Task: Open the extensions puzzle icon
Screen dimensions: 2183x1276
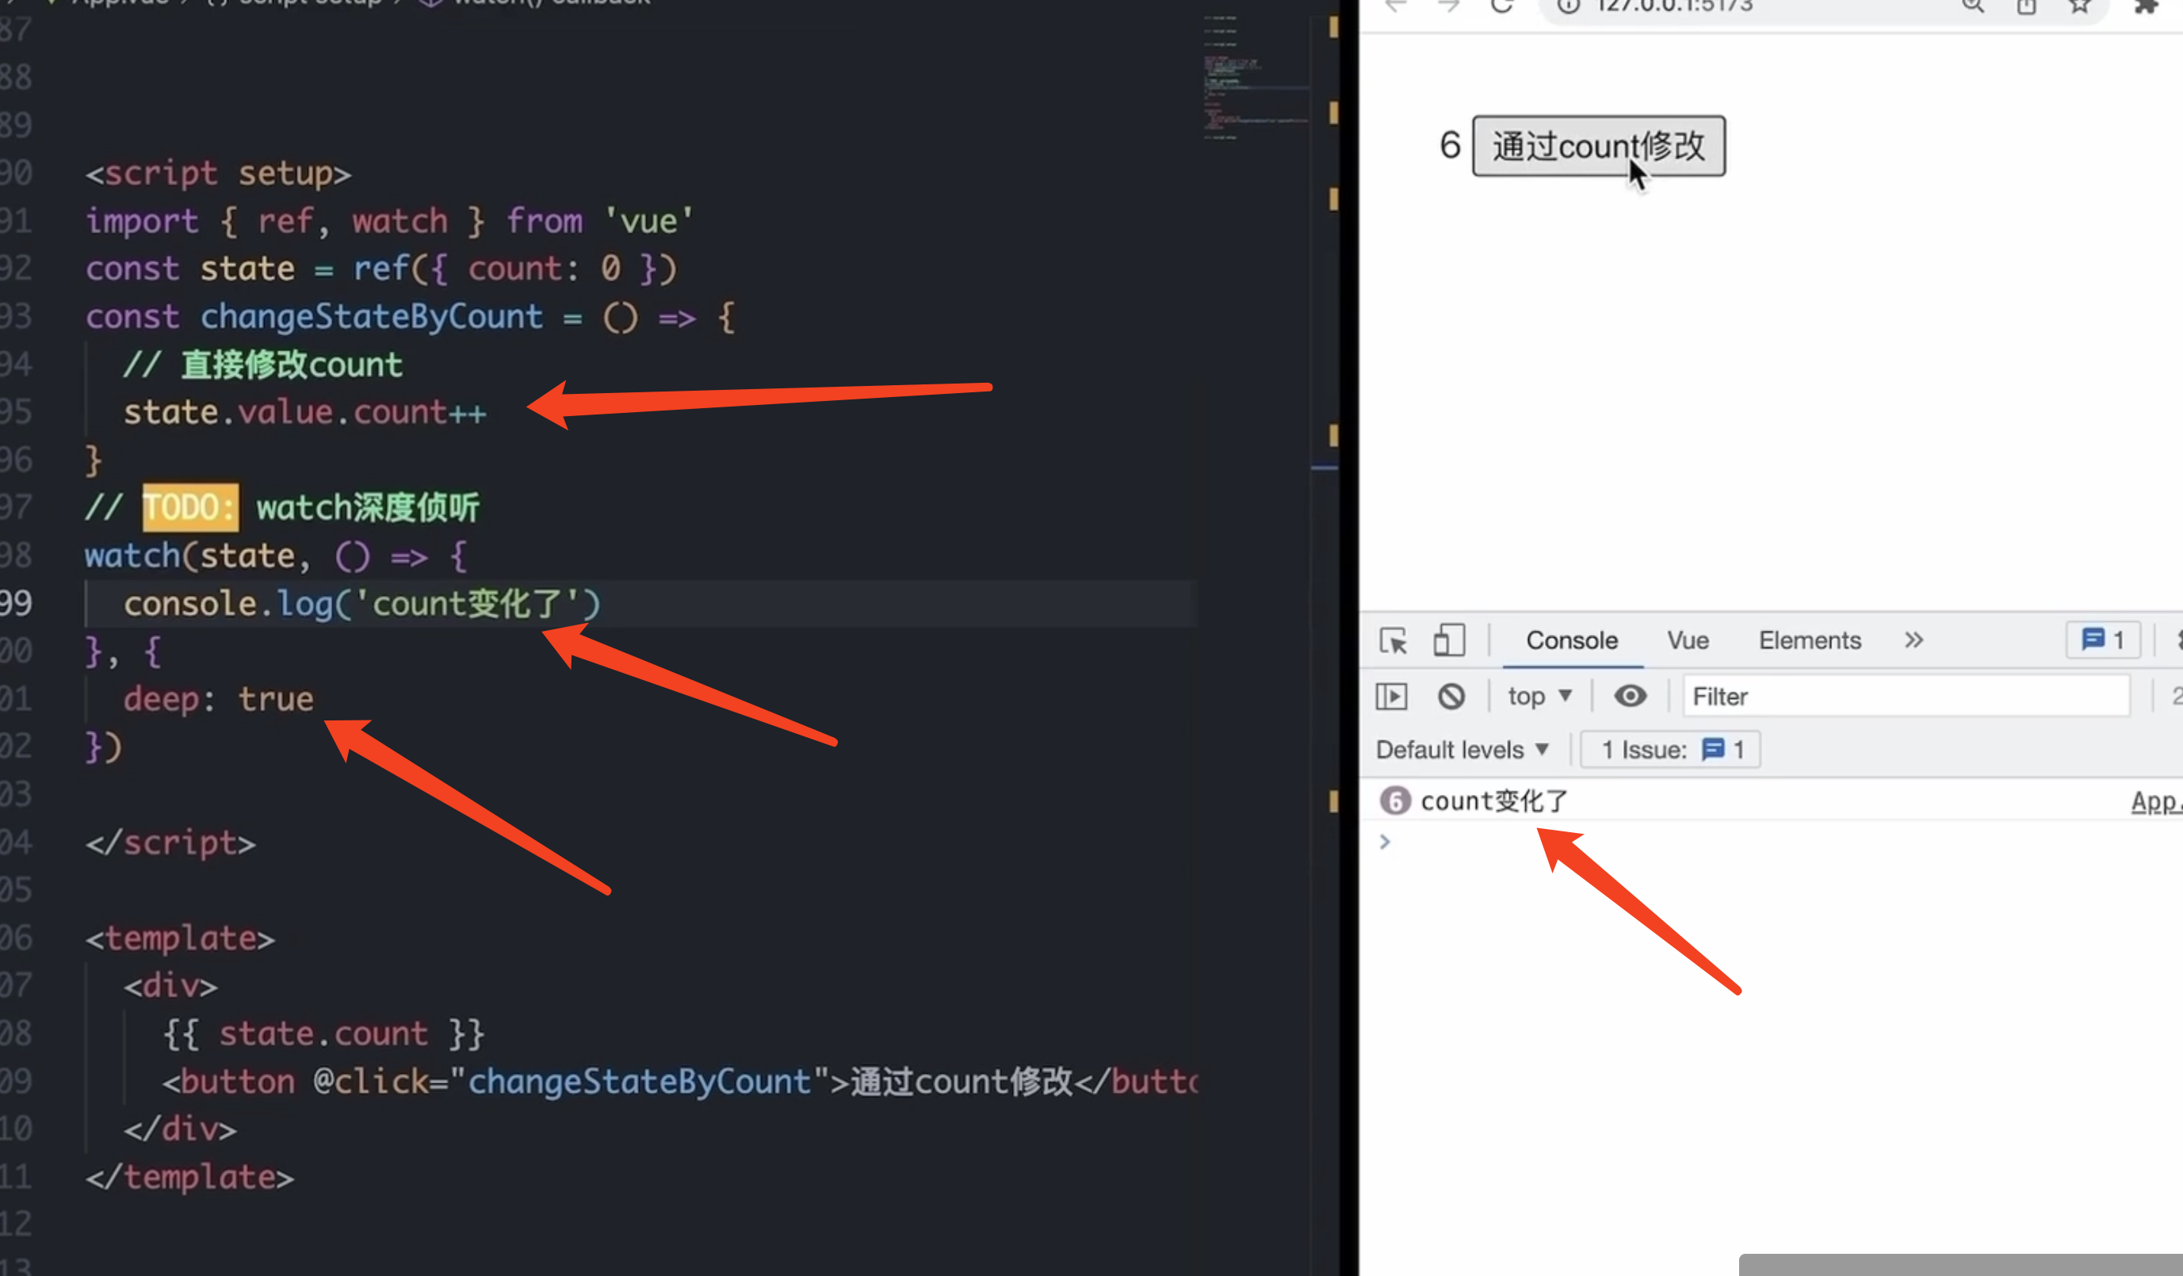Action: [x=2145, y=7]
